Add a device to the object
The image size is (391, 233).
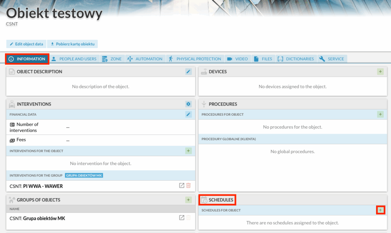[380, 71]
